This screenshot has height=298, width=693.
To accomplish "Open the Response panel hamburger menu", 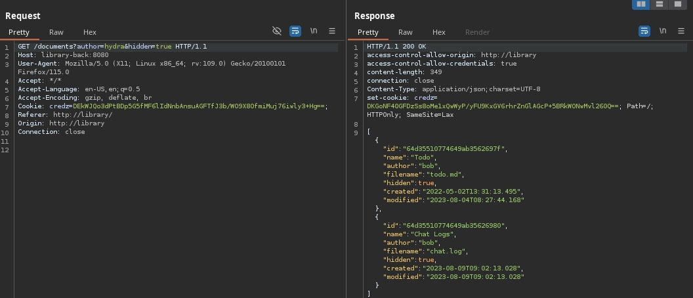I will pyautogui.click(x=681, y=31).
